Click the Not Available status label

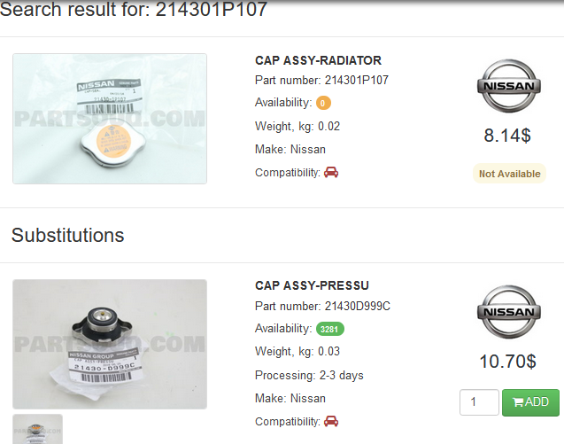click(x=509, y=174)
